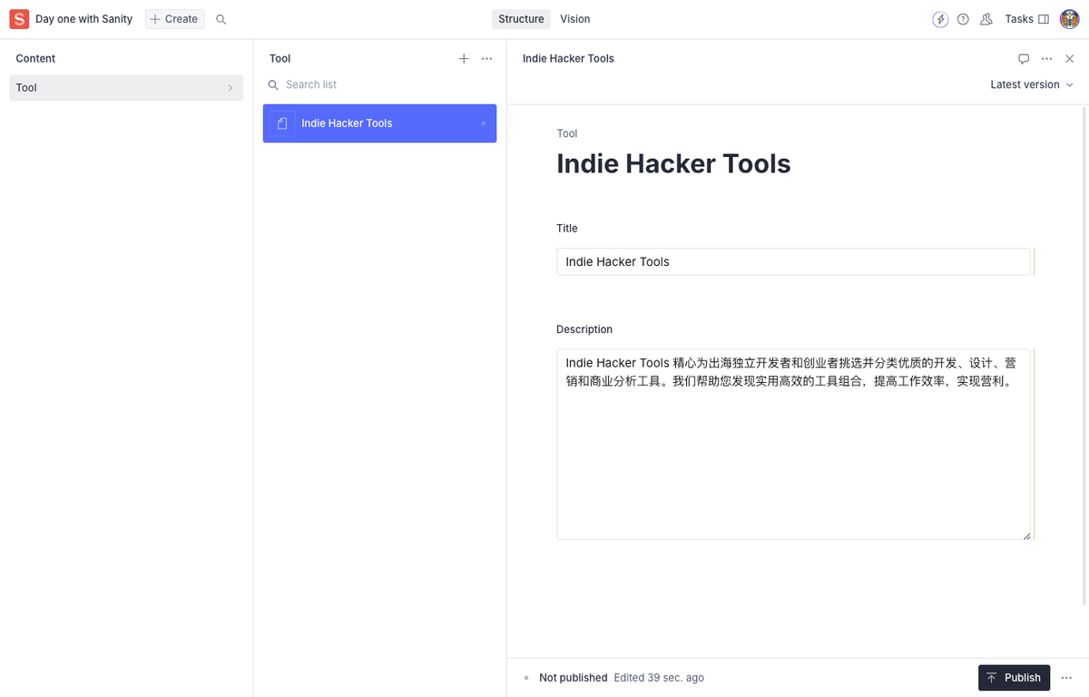Click the Day one with Sanity workspace name

83,19
